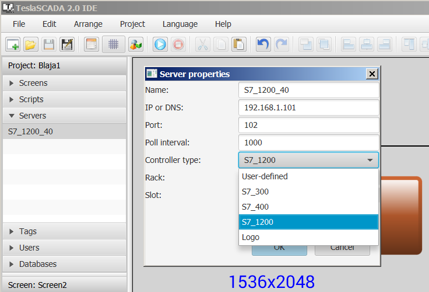The width and height of the screenshot is (429, 292).
Task: Expand the Screens section
Action: click(x=65, y=83)
